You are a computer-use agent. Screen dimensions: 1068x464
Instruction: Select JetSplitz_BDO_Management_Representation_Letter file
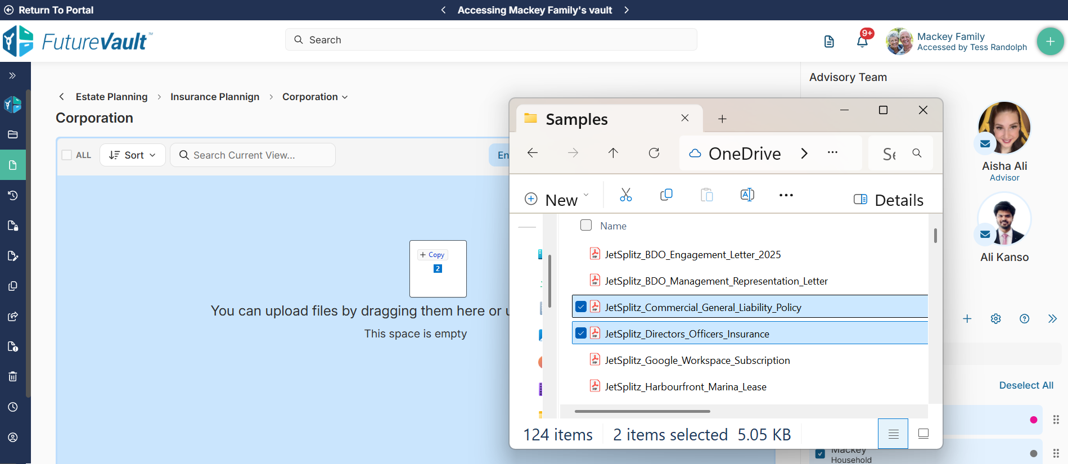coord(716,281)
